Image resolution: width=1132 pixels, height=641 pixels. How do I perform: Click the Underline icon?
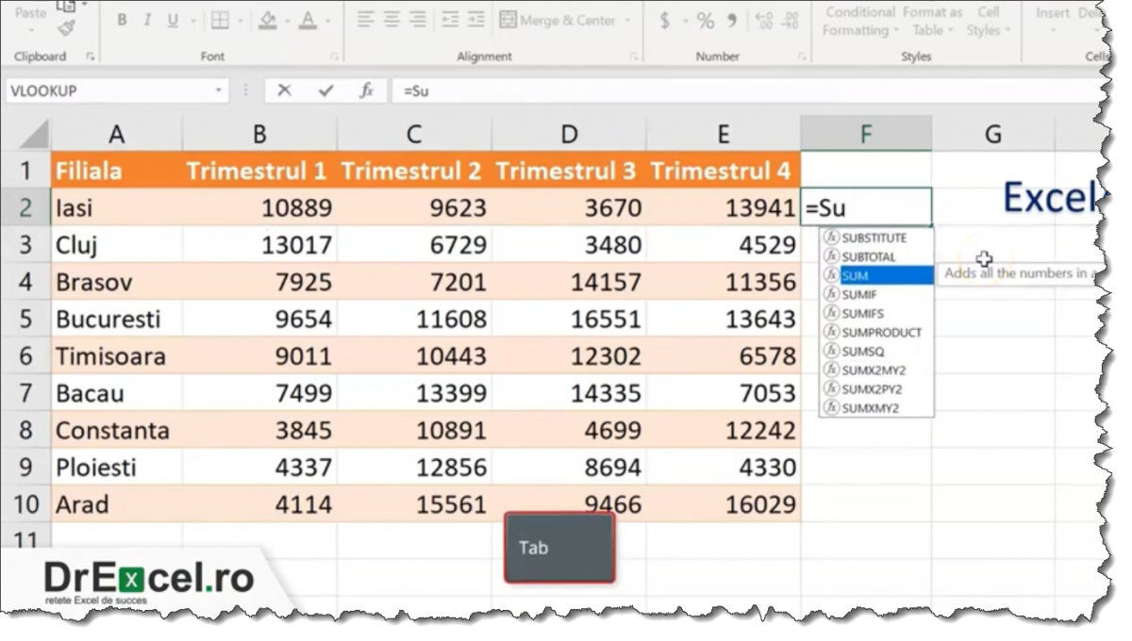point(171,19)
